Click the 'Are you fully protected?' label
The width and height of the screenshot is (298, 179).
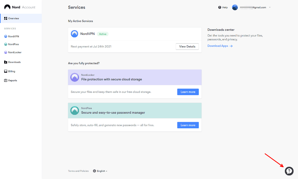point(84,63)
